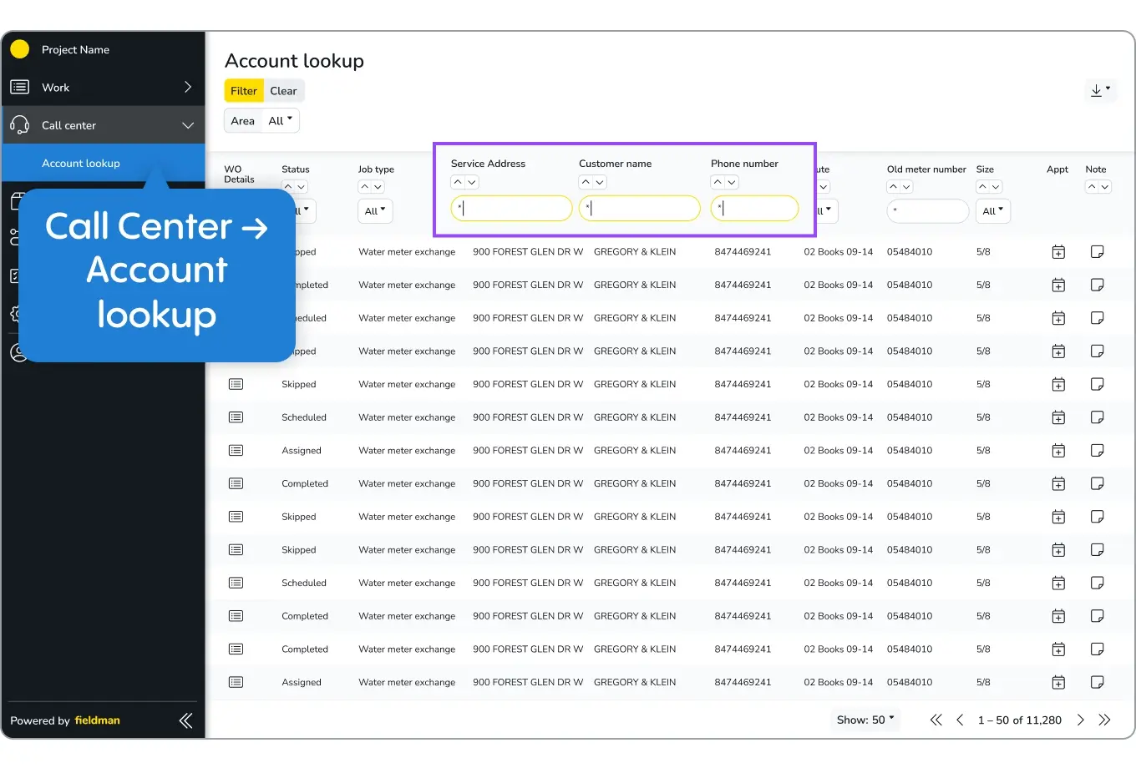The height and width of the screenshot is (768, 1136).
Task: Click the Work list icon in sidebar
Action: tap(20, 87)
